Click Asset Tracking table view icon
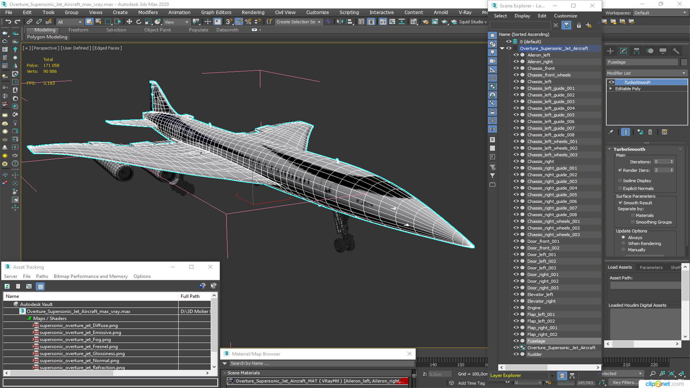This screenshot has height=388, width=690. click(x=41, y=286)
